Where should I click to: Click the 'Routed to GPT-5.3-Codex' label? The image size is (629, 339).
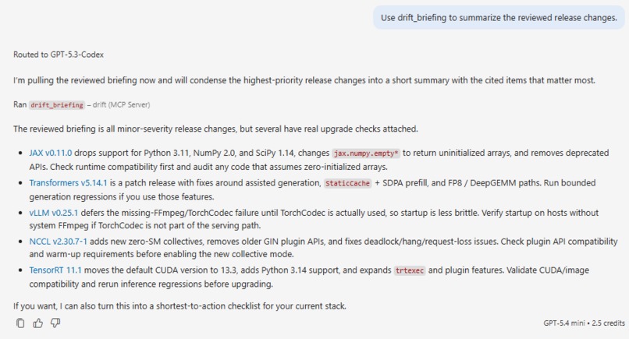(59, 55)
